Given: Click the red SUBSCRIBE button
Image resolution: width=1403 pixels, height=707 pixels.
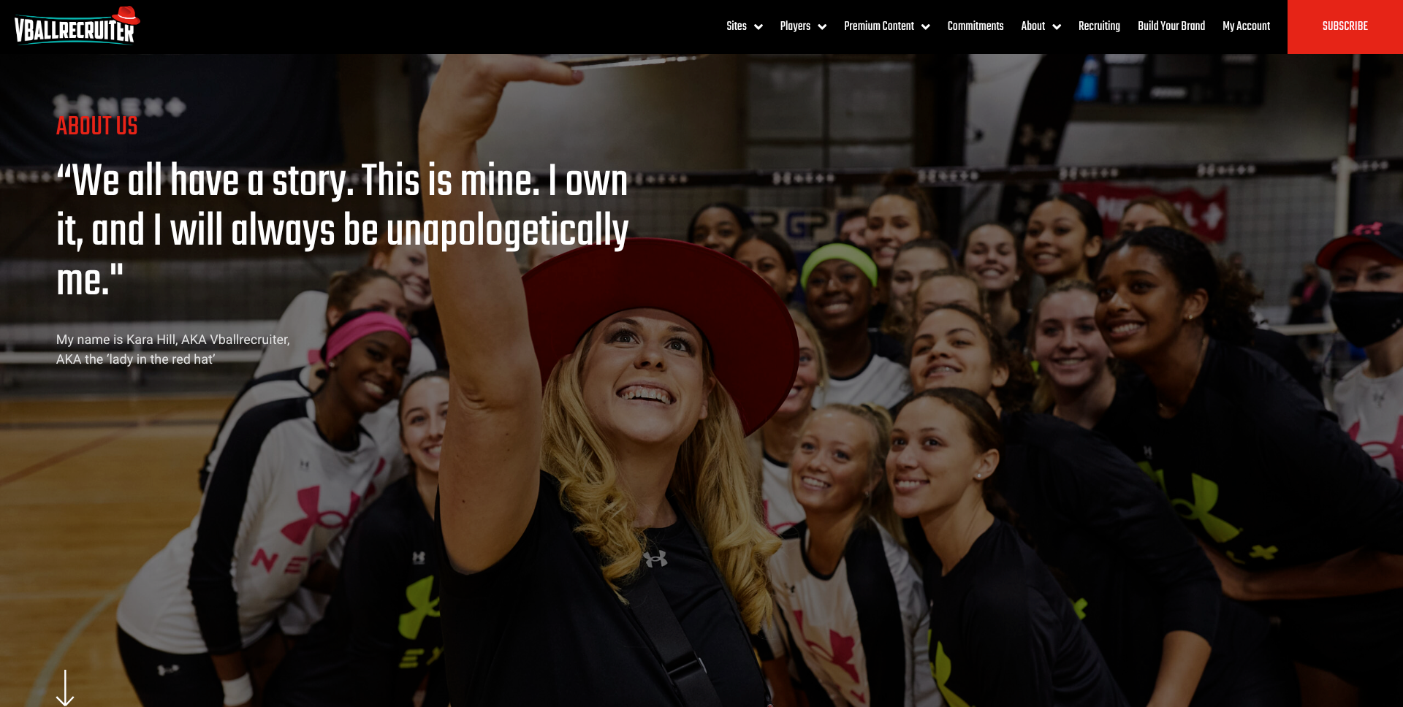Looking at the screenshot, I should coord(1345,27).
